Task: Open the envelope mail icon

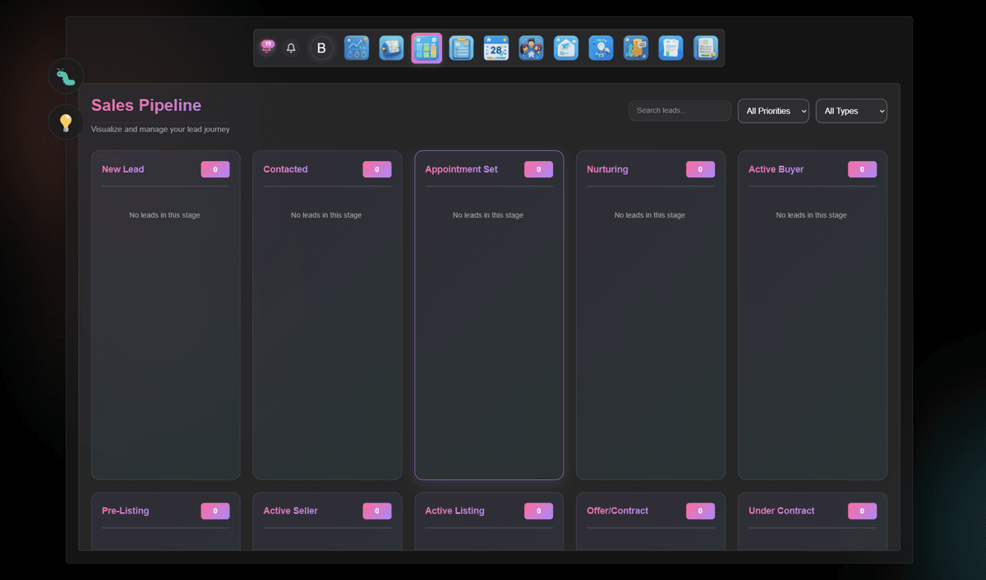Action: [x=566, y=48]
